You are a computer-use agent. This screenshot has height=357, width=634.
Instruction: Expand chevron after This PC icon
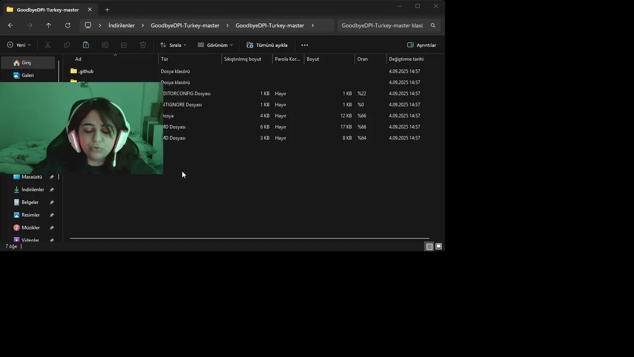point(100,25)
